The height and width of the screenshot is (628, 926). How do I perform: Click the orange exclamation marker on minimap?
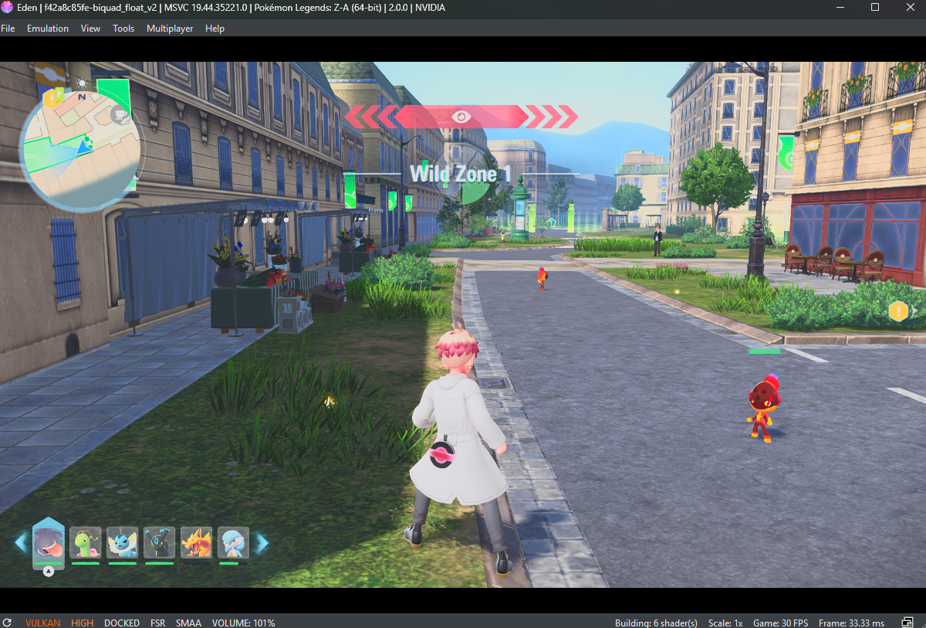point(52,98)
